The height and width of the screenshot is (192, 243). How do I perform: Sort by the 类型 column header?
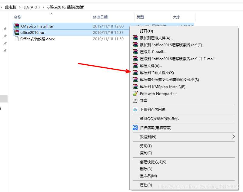click(x=140, y=17)
